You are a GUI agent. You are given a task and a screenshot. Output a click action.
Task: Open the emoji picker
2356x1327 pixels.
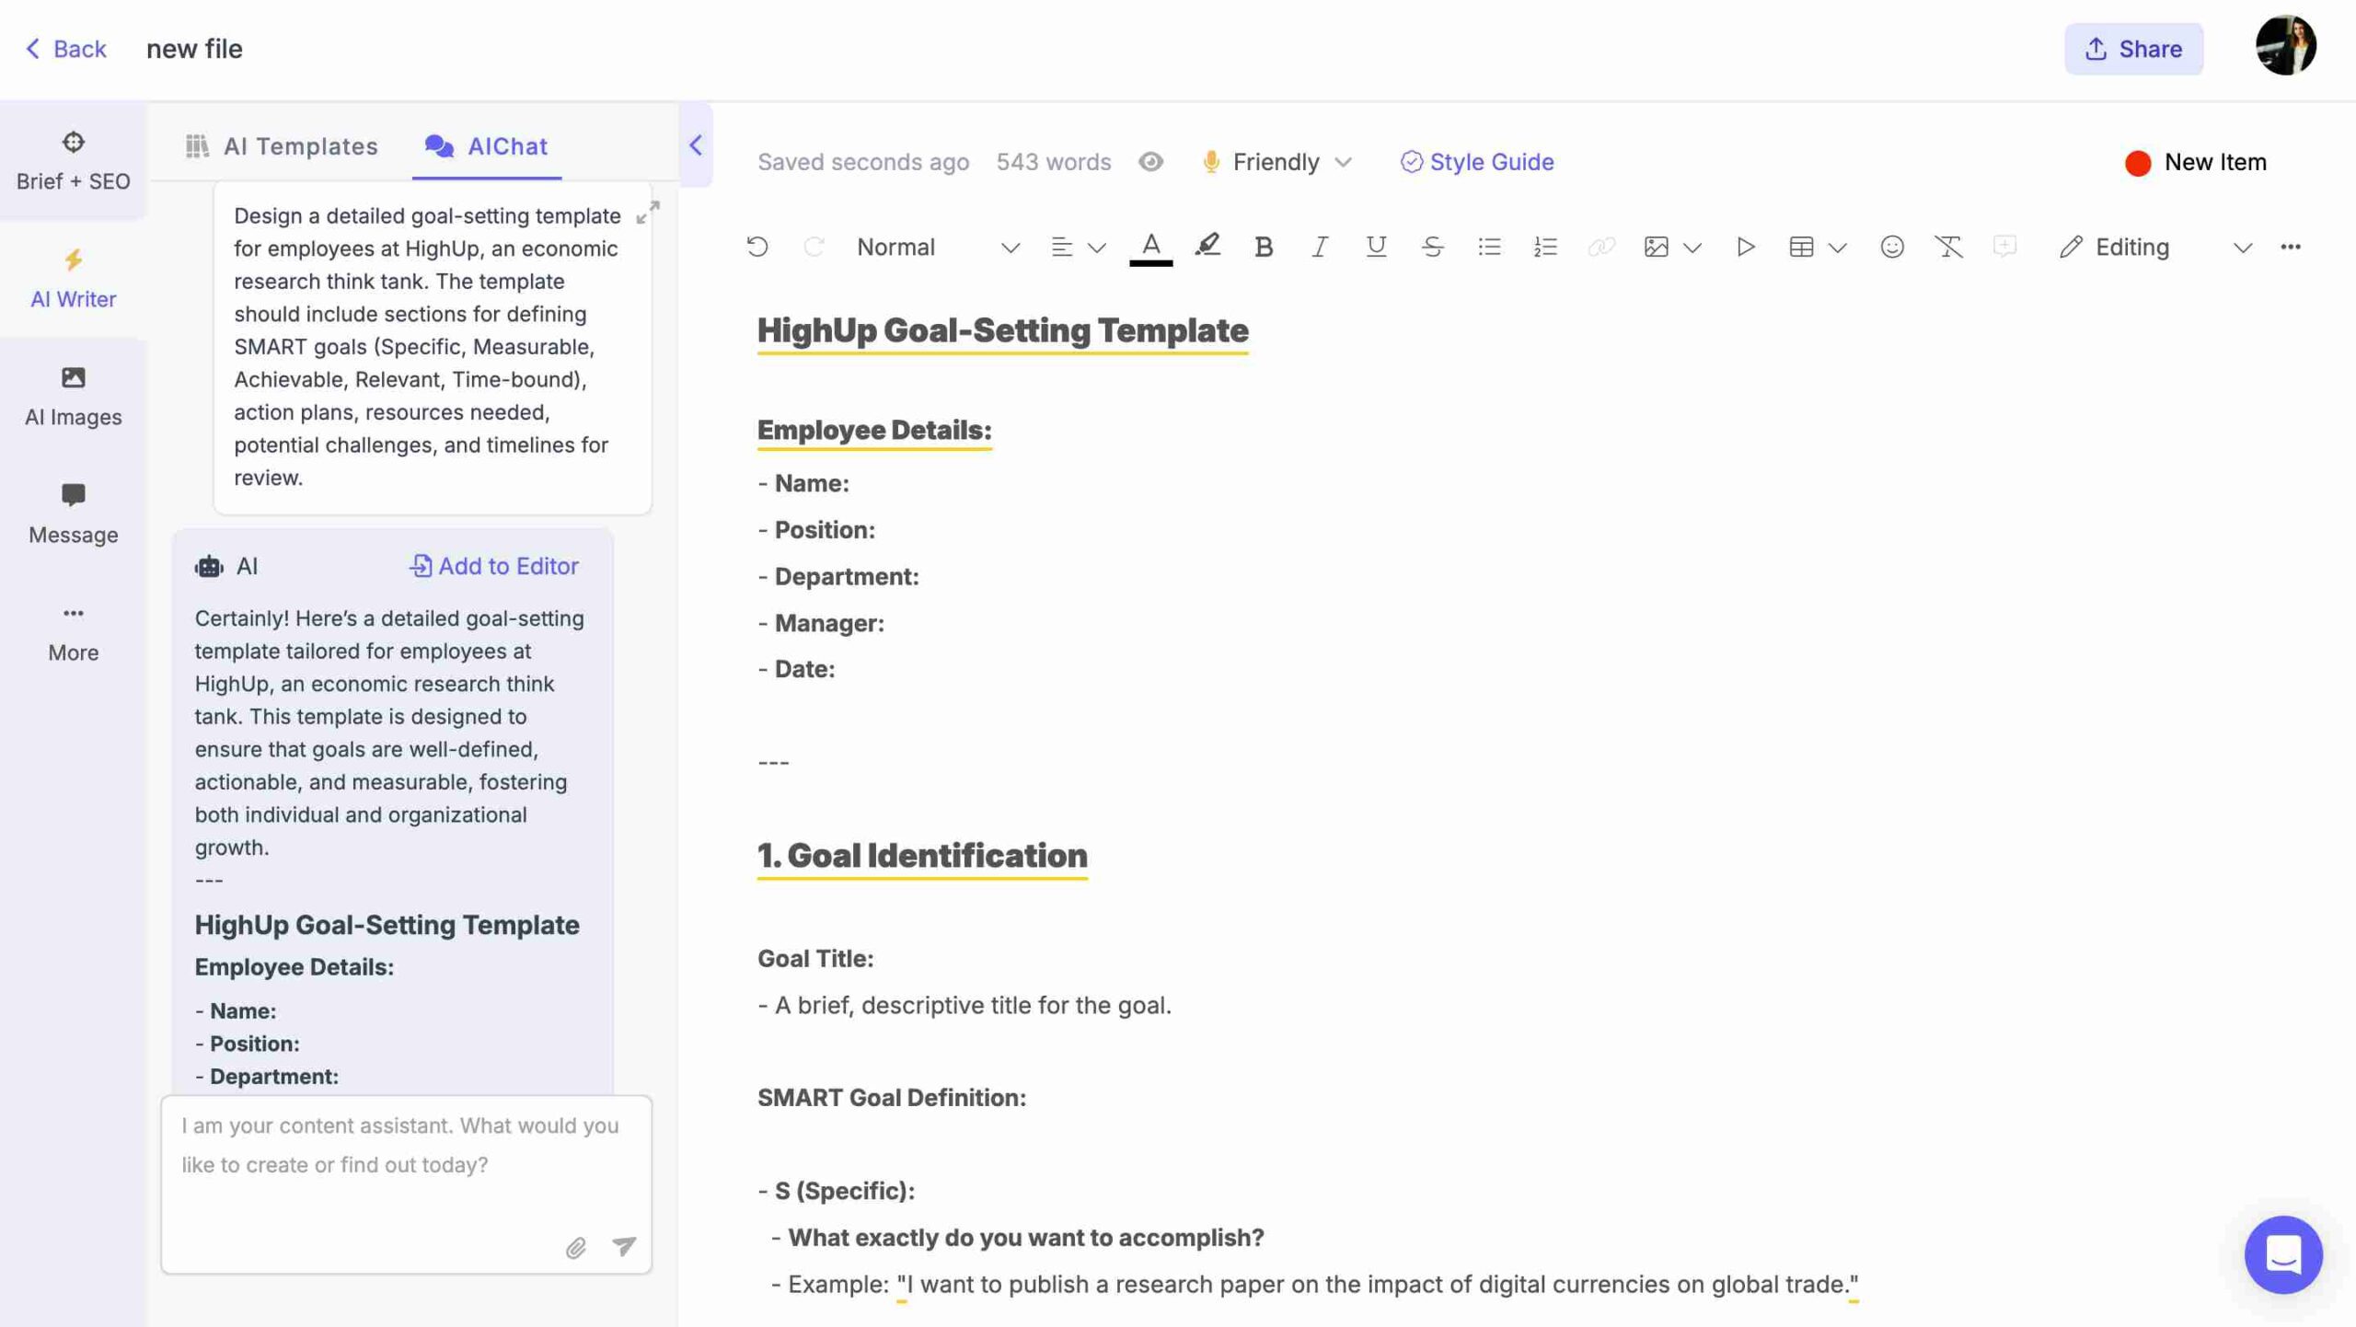pos(1891,247)
